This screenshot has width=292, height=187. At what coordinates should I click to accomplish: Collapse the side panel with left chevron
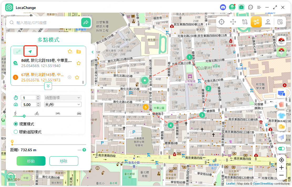coord(93,52)
